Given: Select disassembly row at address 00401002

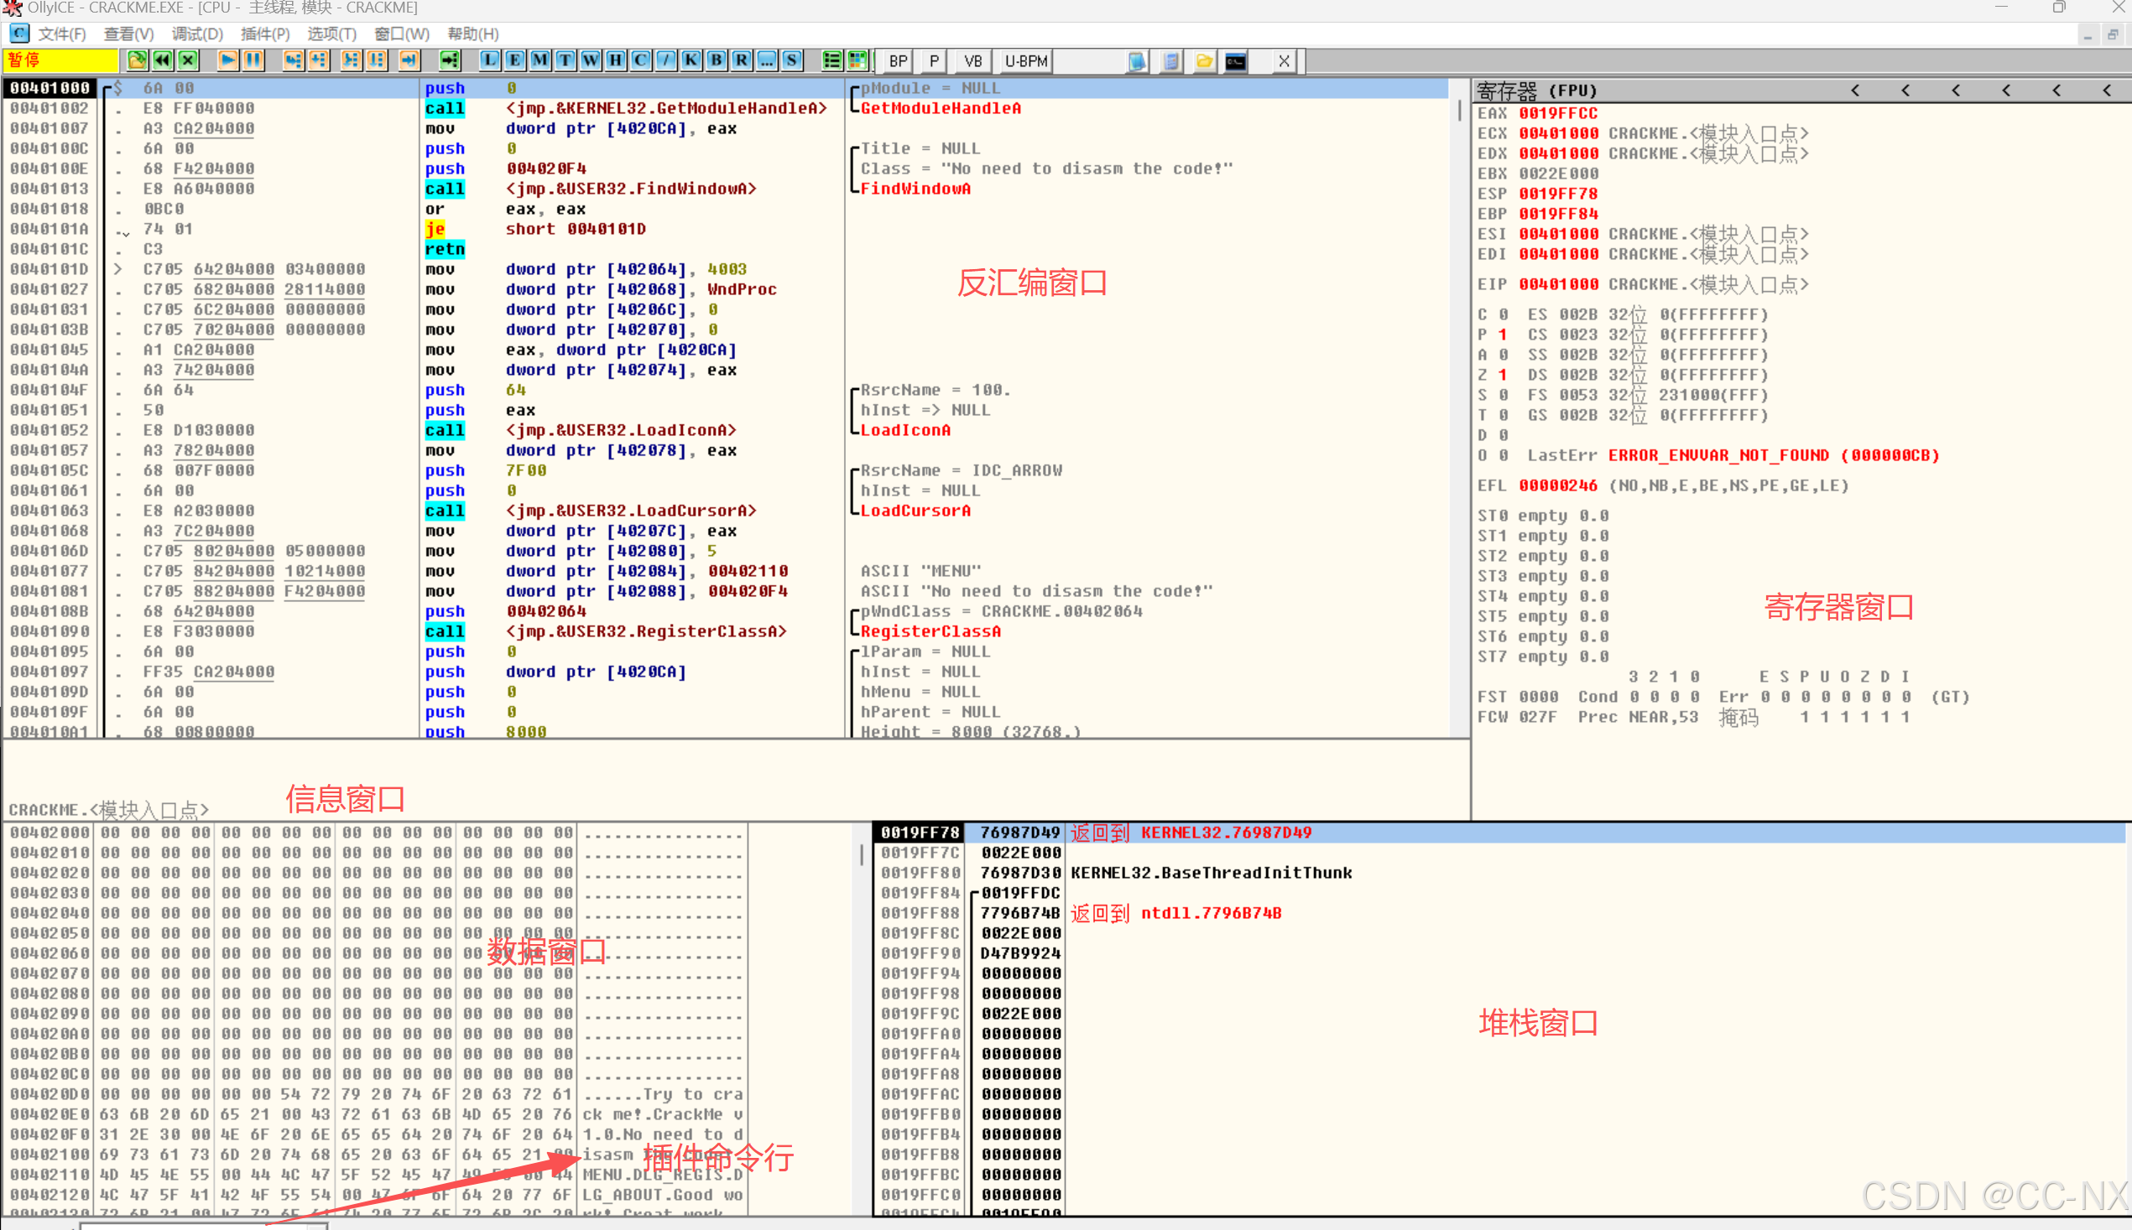Looking at the screenshot, I should 727,108.
